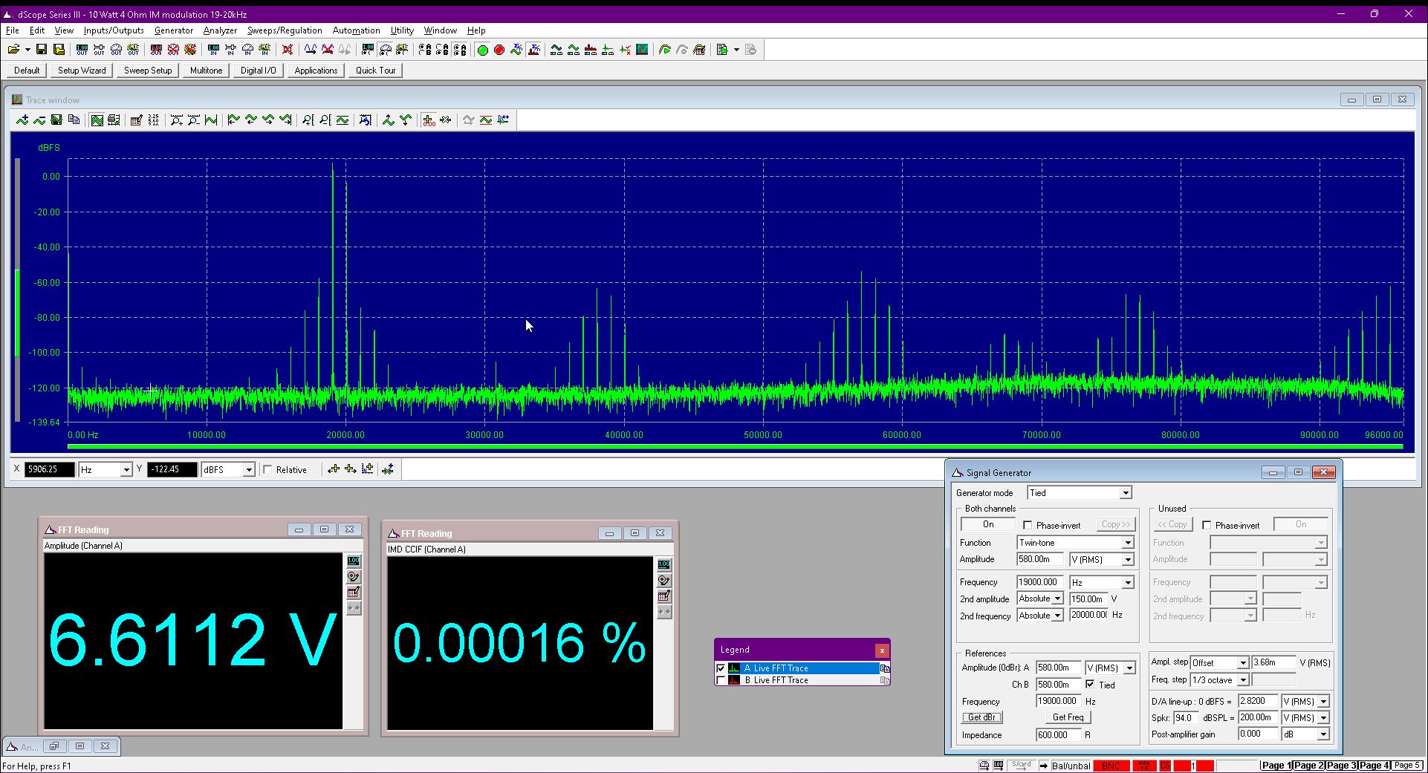Click the save trace picture icon in Trace toolbar
The height and width of the screenshot is (773, 1428).
[x=56, y=120]
